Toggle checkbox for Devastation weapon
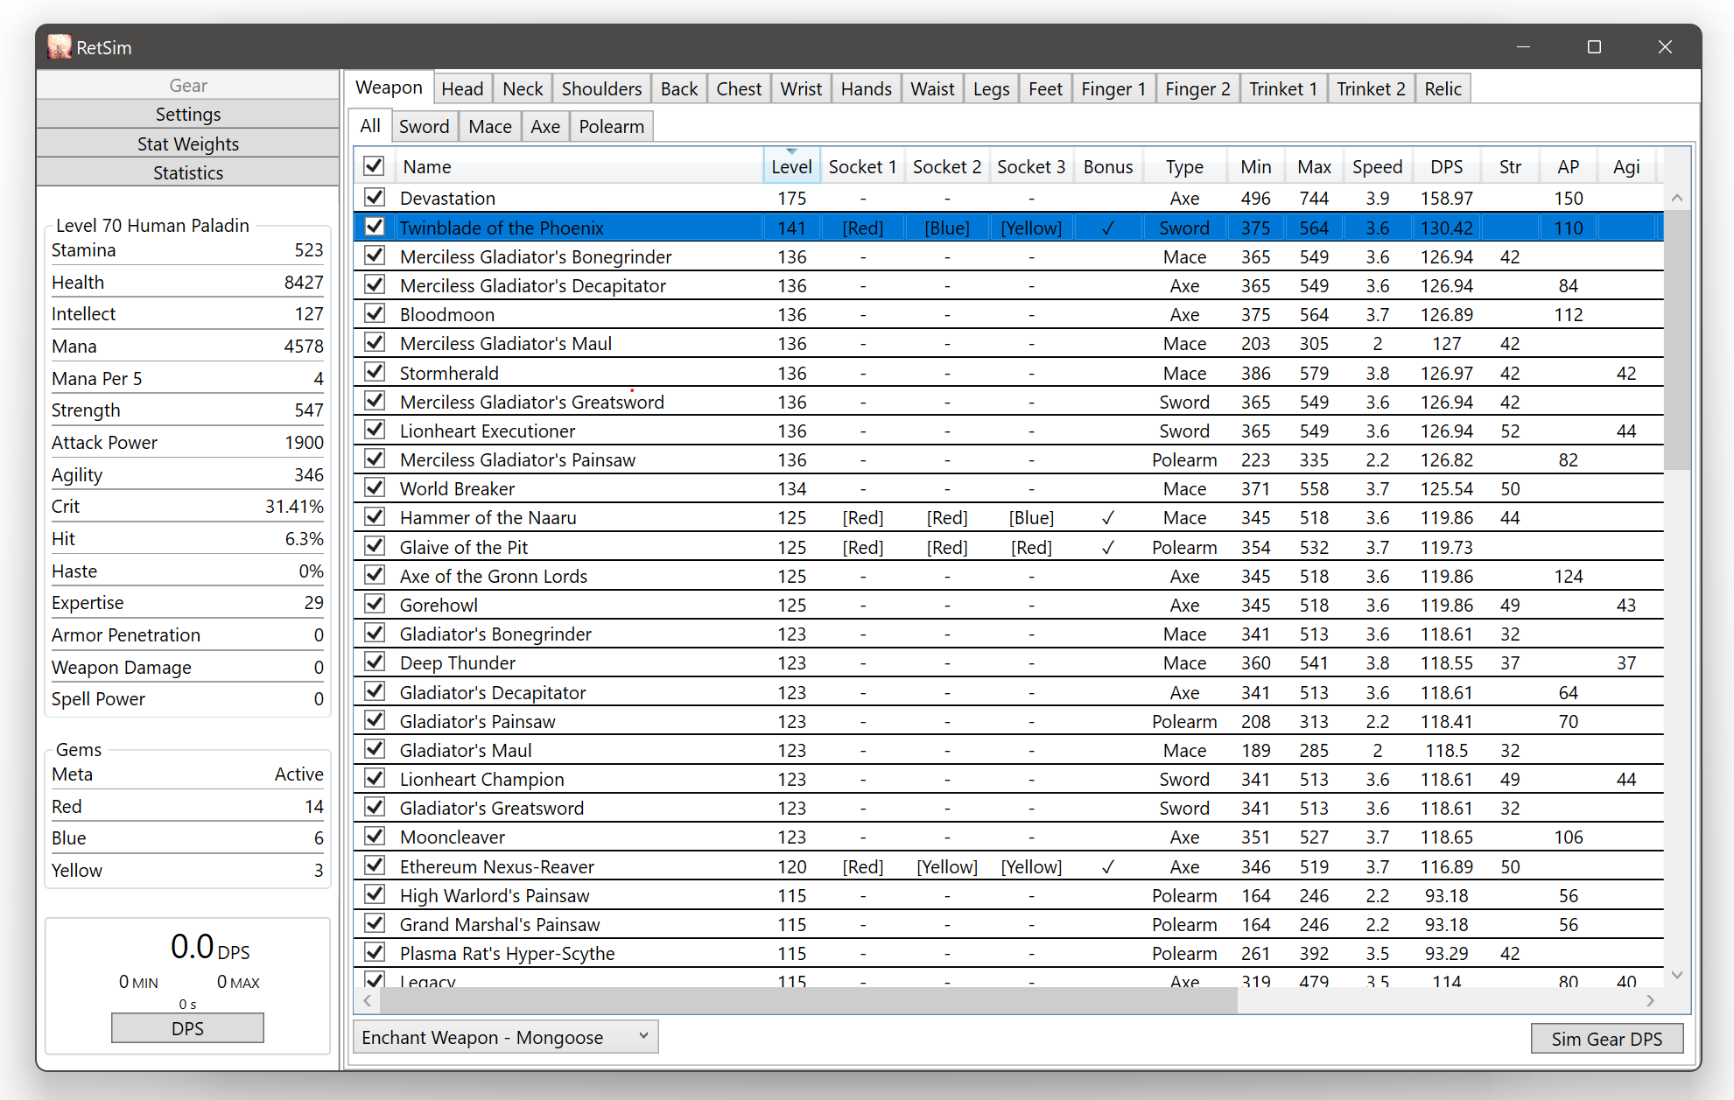The height and width of the screenshot is (1100, 1734). click(x=374, y=197)
